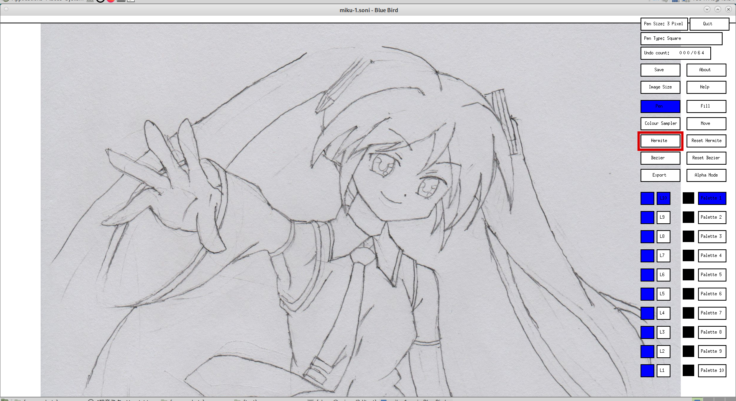The image size is (736, 401).
Task: Click the black swatch beside Palette 1
Action: tap(688, 198)
